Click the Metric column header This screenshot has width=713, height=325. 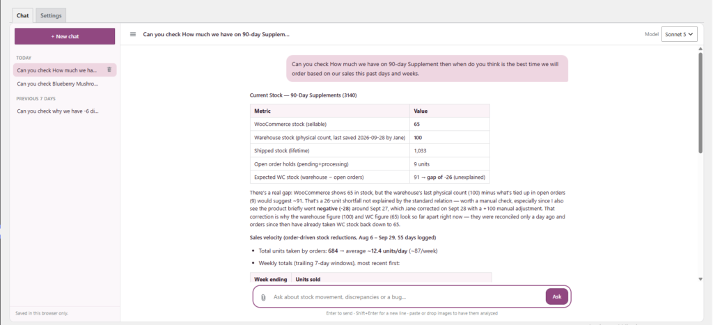[x=330, y=111]
